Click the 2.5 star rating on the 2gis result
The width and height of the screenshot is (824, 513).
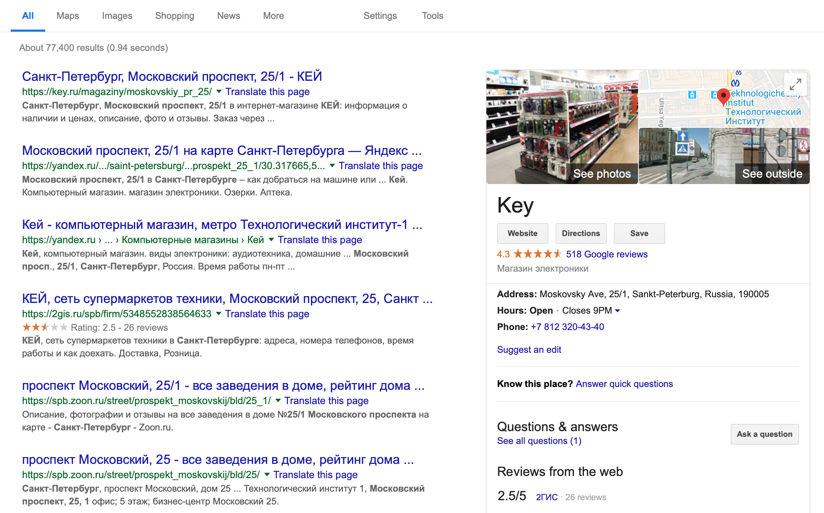pyautogui.click(x=45, y=327)
